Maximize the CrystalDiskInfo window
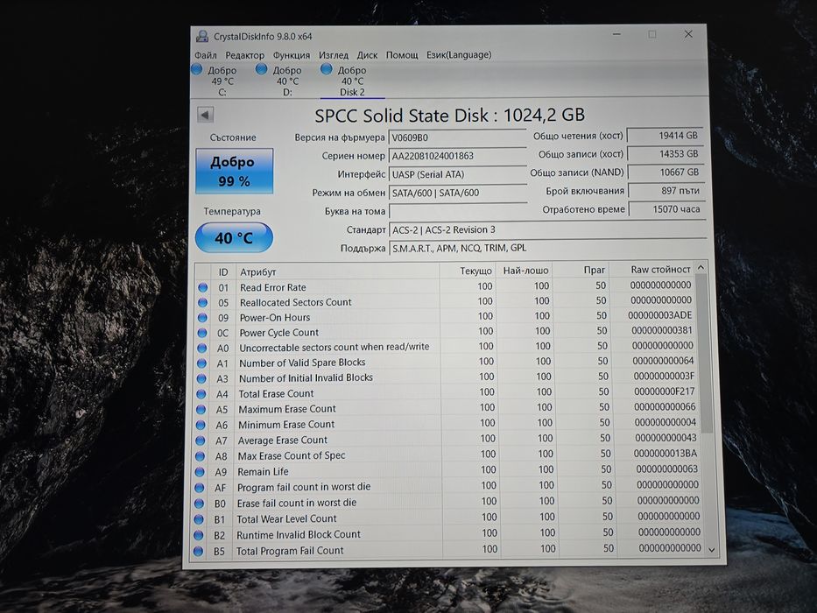 (652, 34)
